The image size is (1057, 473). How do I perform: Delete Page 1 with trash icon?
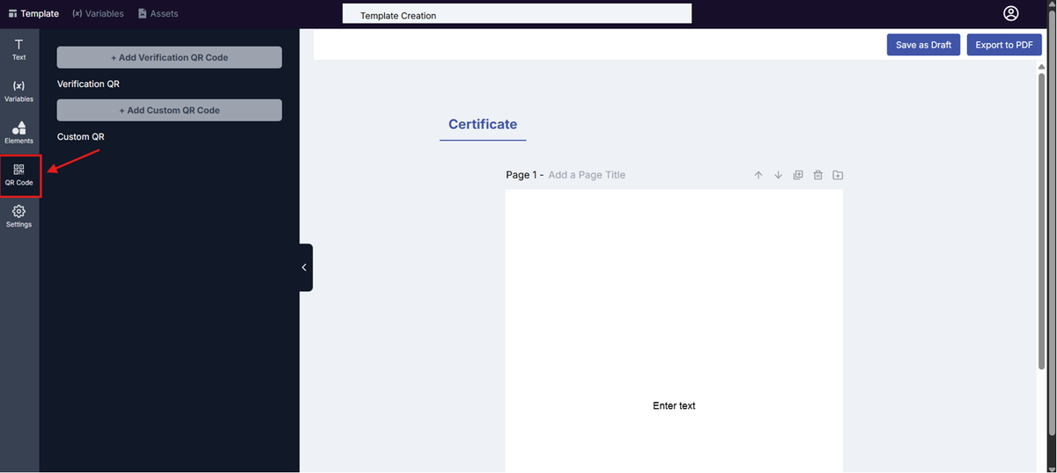click(x=817, y=175)
